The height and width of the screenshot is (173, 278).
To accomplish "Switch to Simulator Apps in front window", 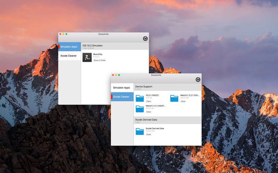I will click(122, 88).
